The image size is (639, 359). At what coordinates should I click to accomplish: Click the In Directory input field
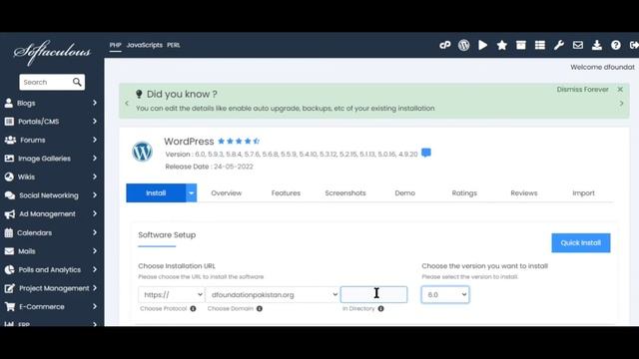(x=373, y=295)
